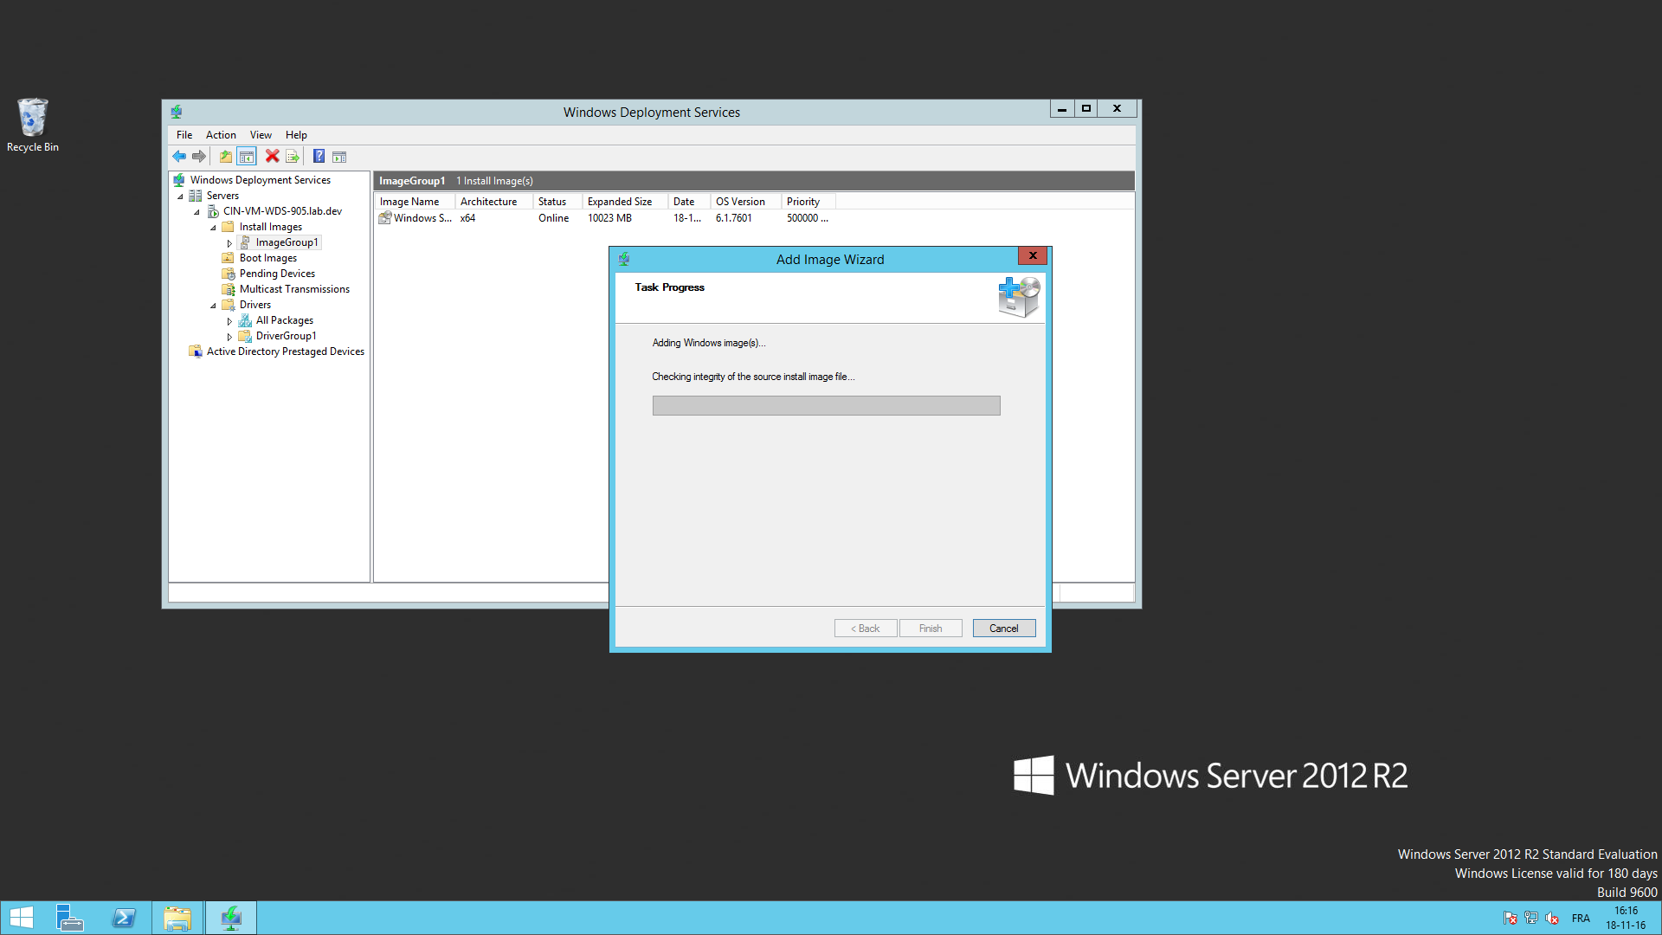The width and height of the screenshot is (1662, 935).
Task: Close the Add Image Wizard dialog
Action: [1033, 255]
